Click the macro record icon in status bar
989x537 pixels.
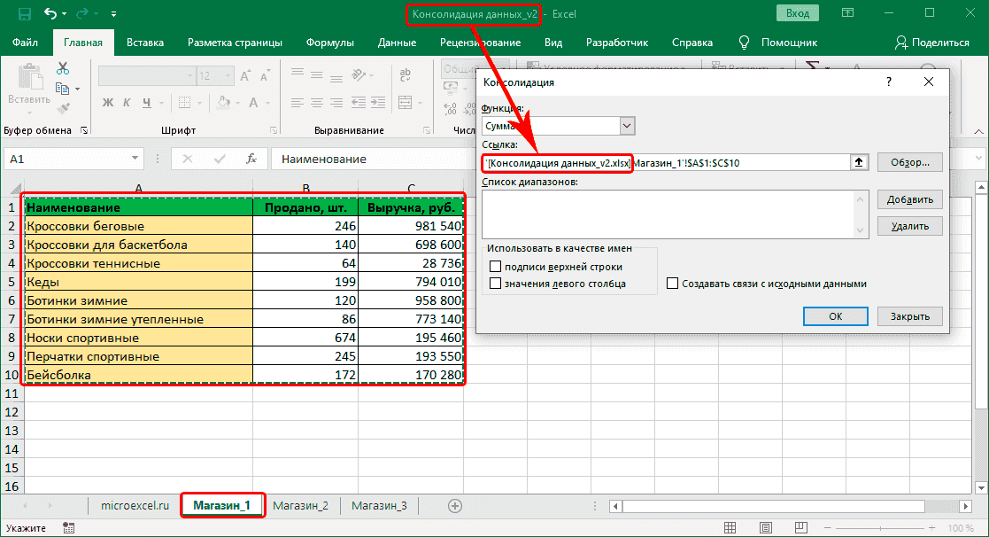point(68,527)
